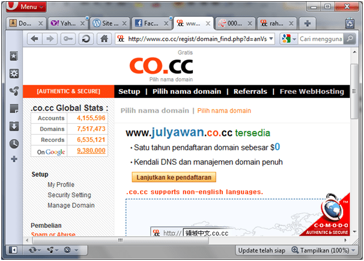The width and height of the screenshot is (364, 261).
Task: Open new tab with plus button
Action: [x=307, y=23]
